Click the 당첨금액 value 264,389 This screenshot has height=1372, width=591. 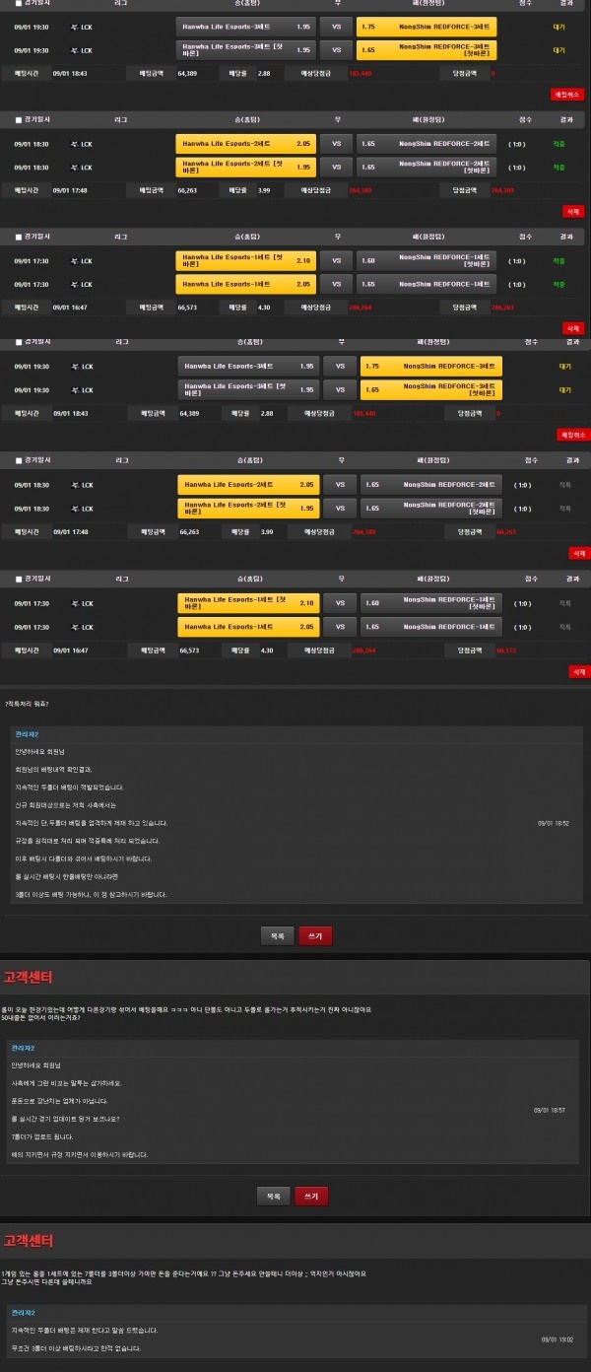pyautogui.click(x=502, y=190)
